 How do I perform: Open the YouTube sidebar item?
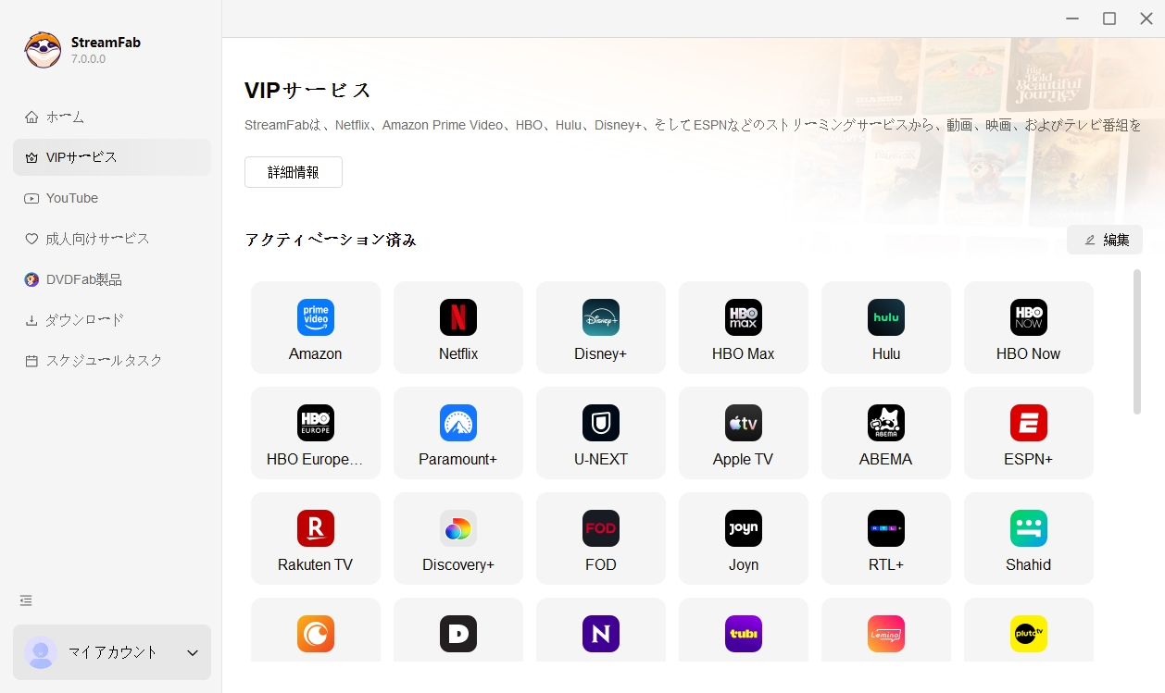(x=71, y=198)
